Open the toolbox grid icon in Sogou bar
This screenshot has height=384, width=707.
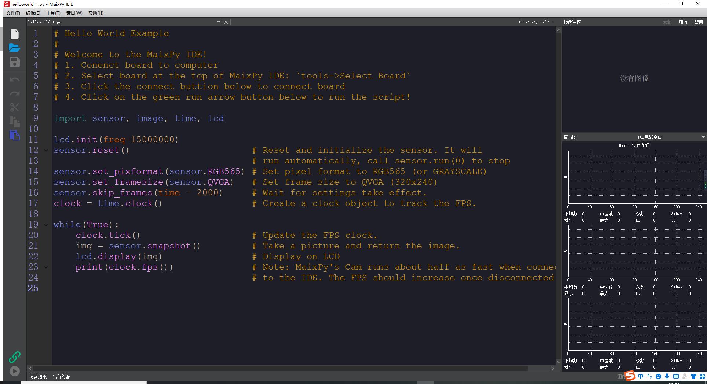click(x=702, y=376)
